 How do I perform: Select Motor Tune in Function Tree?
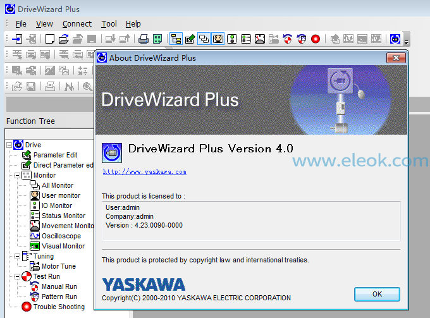pos(59,266)
